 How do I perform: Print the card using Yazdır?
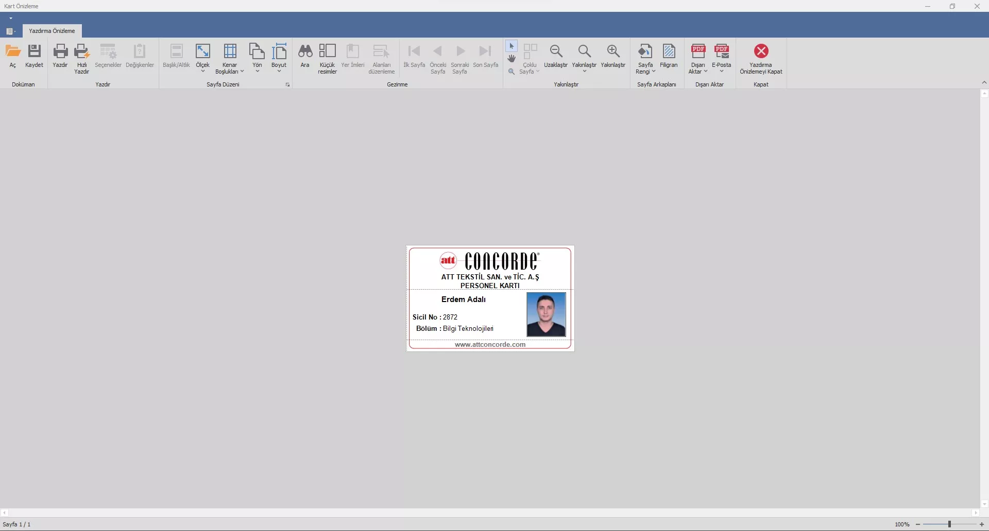tap(60, 57)
